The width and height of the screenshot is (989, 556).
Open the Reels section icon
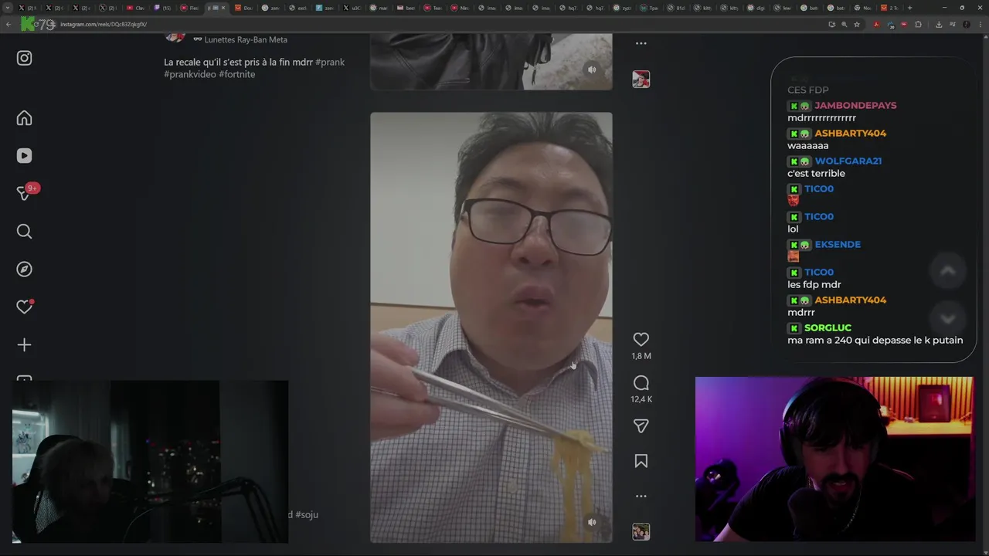coord(24,156)
